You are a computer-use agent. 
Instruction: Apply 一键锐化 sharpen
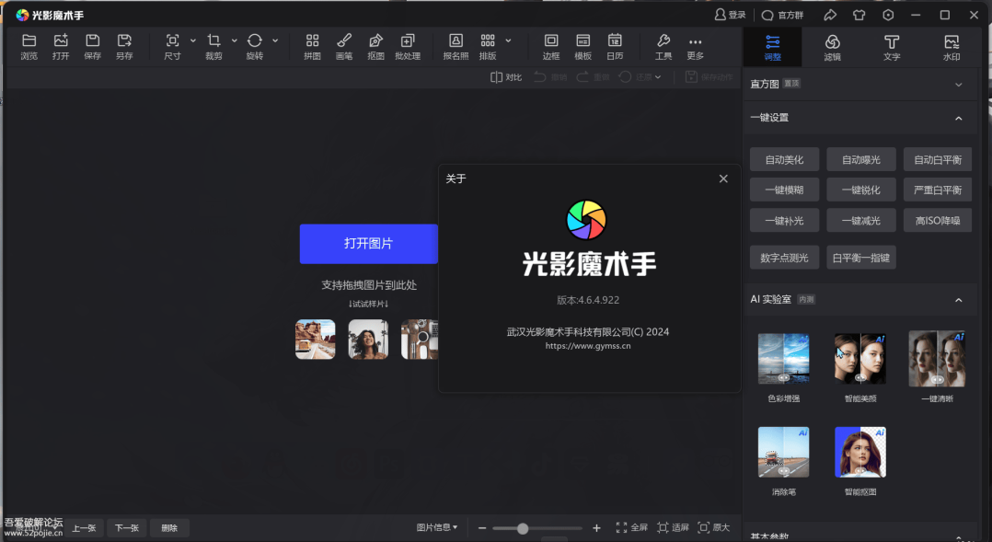pyautogui.click(x=861, y=190)
